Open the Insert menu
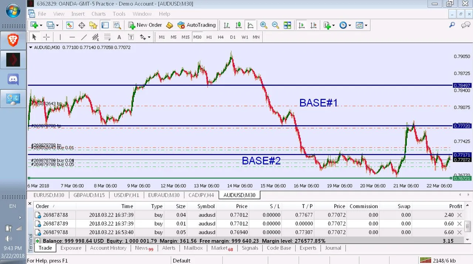 point(78,14)
